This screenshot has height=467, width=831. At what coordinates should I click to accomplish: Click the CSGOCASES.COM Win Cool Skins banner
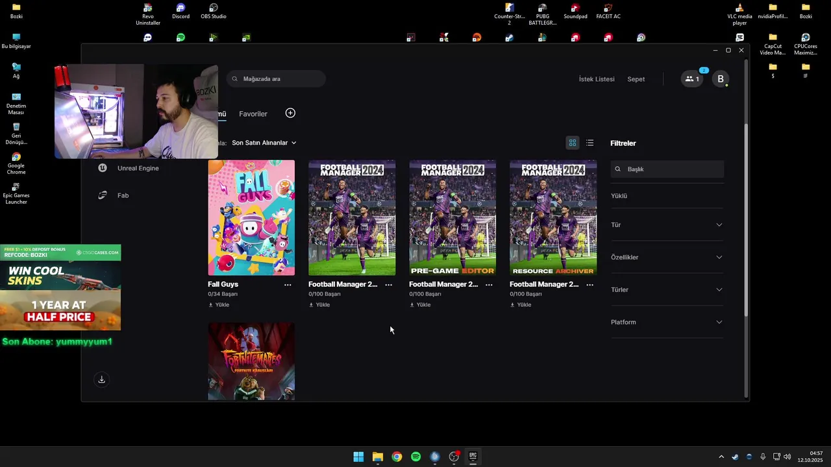click(x=60, y=287)
